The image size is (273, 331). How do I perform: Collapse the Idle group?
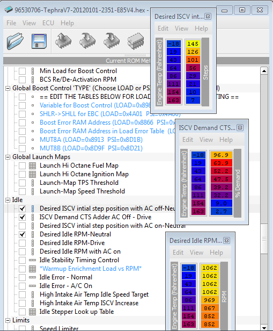8,200
